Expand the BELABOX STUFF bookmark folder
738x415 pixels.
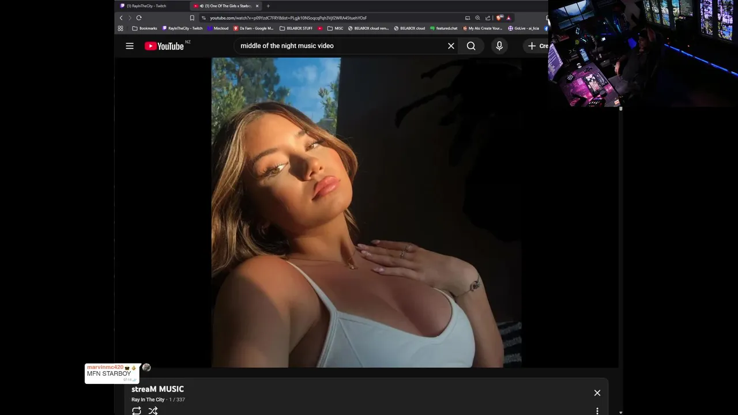click(296, 28)
